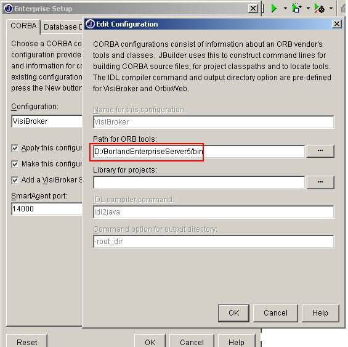This screenshot has width=348, height=347.
Task: Click the Name for this configuration field
Action: pos(214,122)
